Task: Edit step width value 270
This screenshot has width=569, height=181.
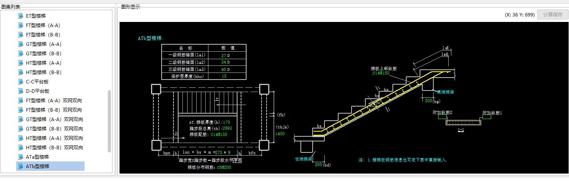Action: click(x=219, y=152)
